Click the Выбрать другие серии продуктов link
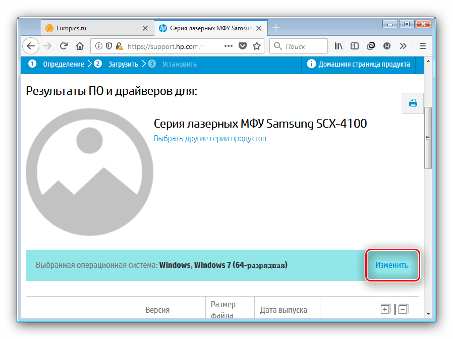Viewport: 453px width, 339px height. 210,138
